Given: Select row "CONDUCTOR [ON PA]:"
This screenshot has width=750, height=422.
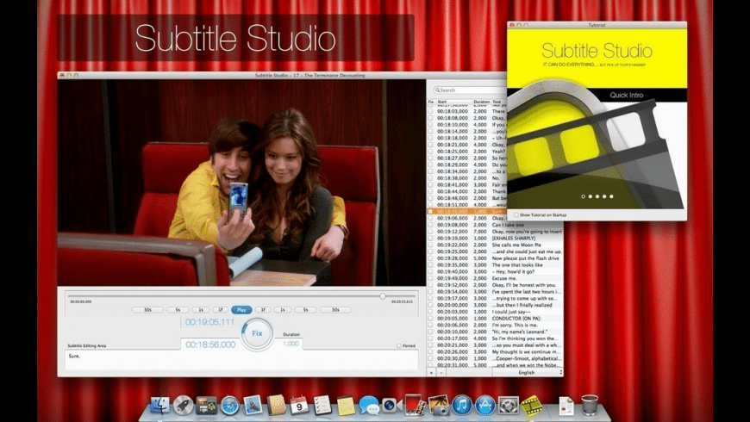Looking at the screenshot, I should 495,319.
